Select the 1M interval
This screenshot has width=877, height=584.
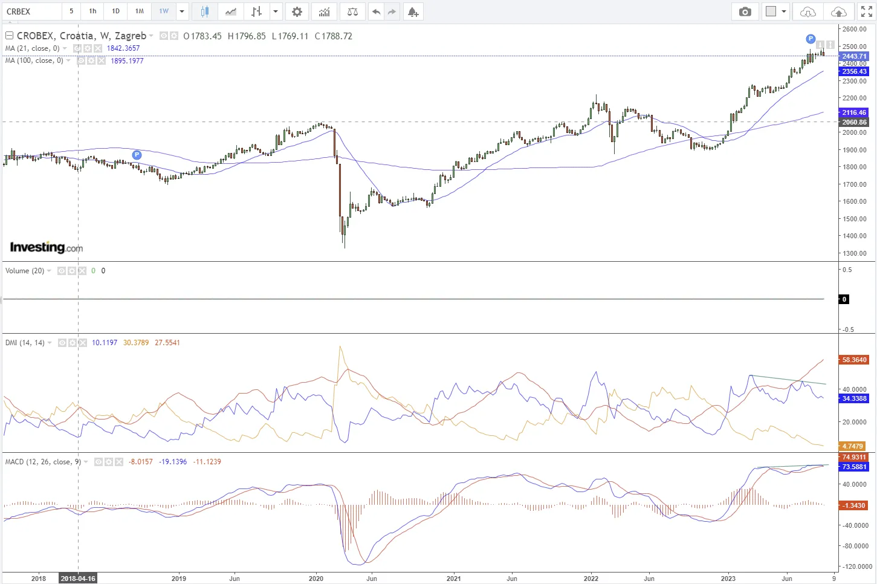(x=140, y=11)
